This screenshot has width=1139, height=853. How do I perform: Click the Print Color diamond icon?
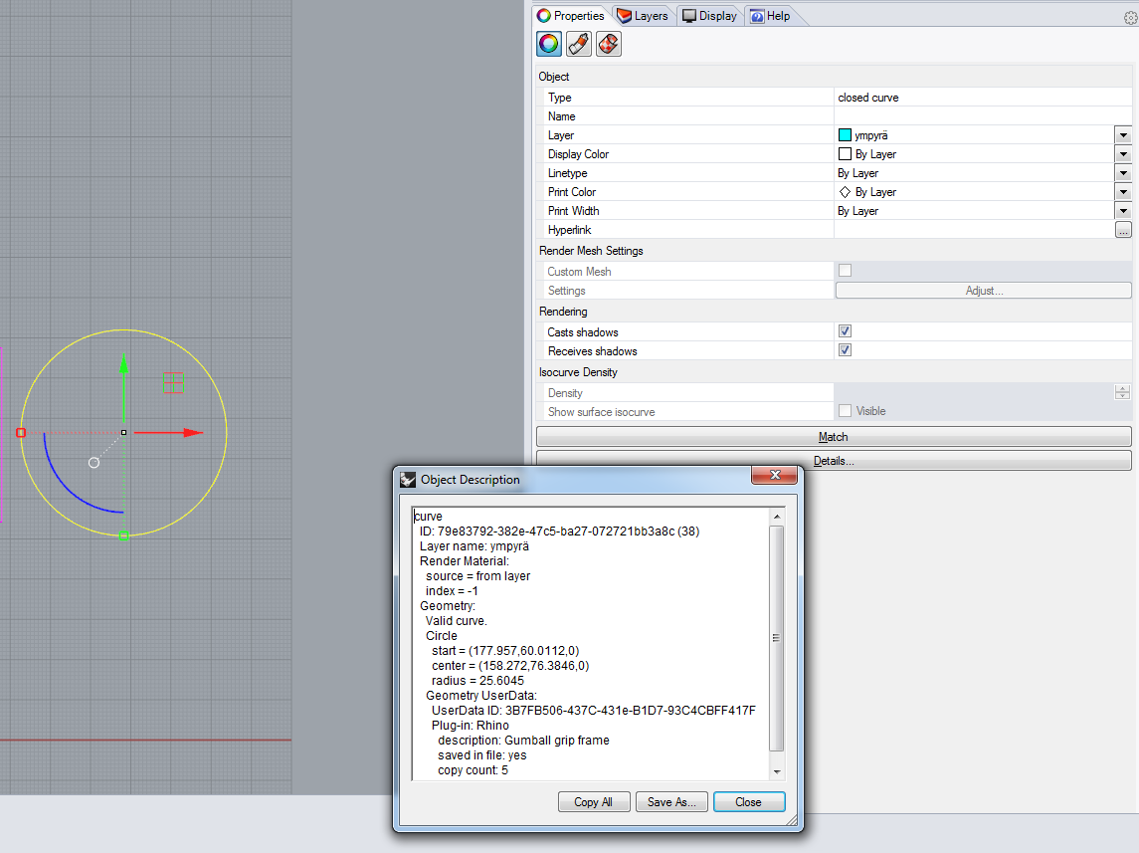pos(845,192)
